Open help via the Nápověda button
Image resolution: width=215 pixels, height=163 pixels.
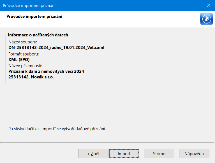[194, 153]
